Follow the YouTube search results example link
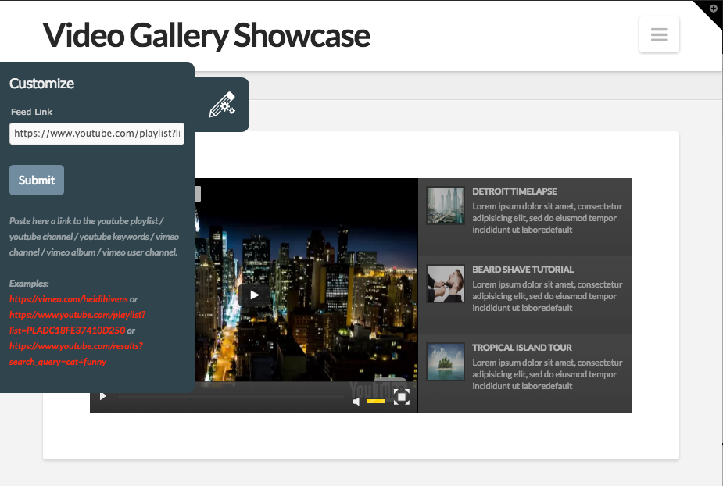 (76, 353)
